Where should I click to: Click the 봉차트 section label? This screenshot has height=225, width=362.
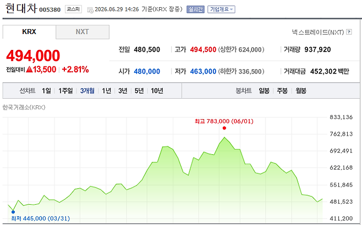(x=243, y=91)
